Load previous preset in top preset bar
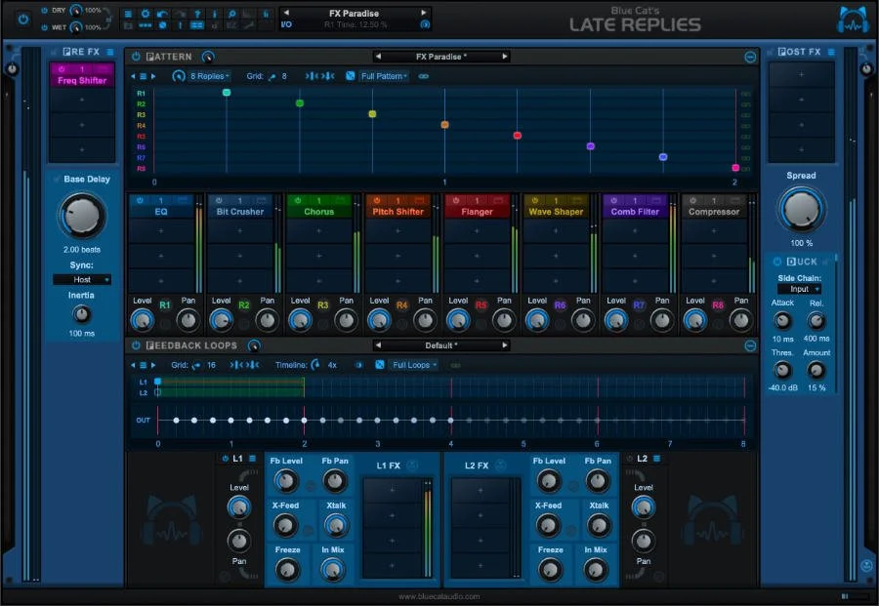879x606 pixels. click(x=286, y=13)
